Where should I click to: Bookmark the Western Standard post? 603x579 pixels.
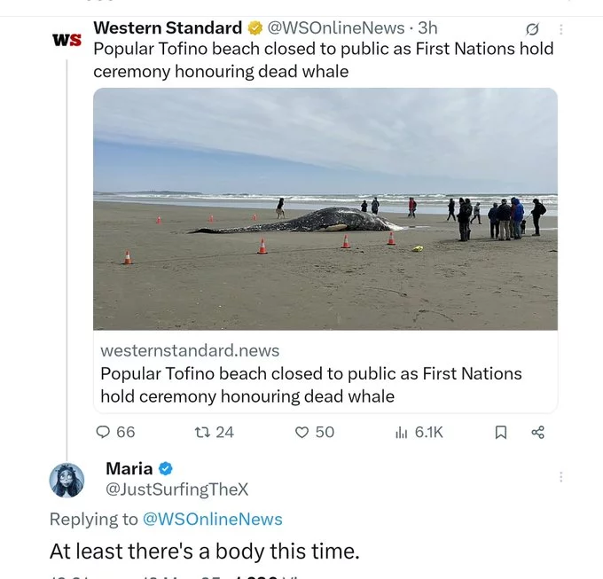tap(500, 433)
